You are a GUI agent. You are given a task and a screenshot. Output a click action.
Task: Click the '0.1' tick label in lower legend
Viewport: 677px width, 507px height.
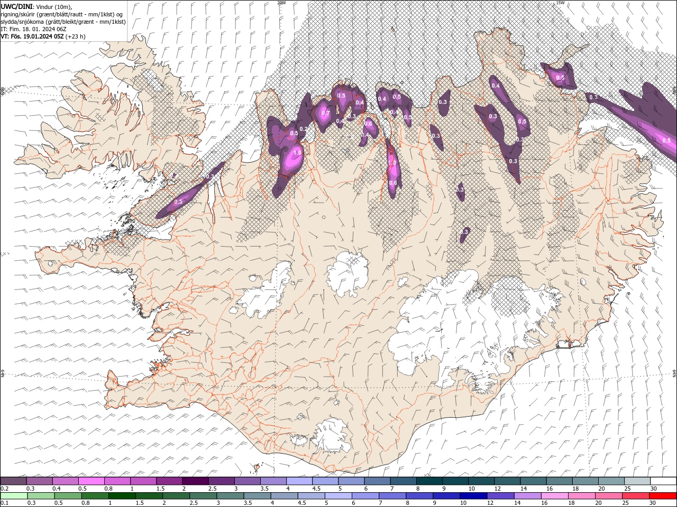pyautogui.click(x=4, y=503)
